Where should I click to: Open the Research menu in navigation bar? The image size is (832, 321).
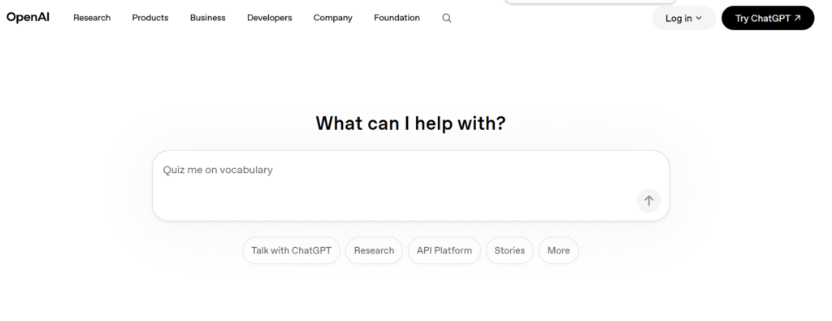92,18
